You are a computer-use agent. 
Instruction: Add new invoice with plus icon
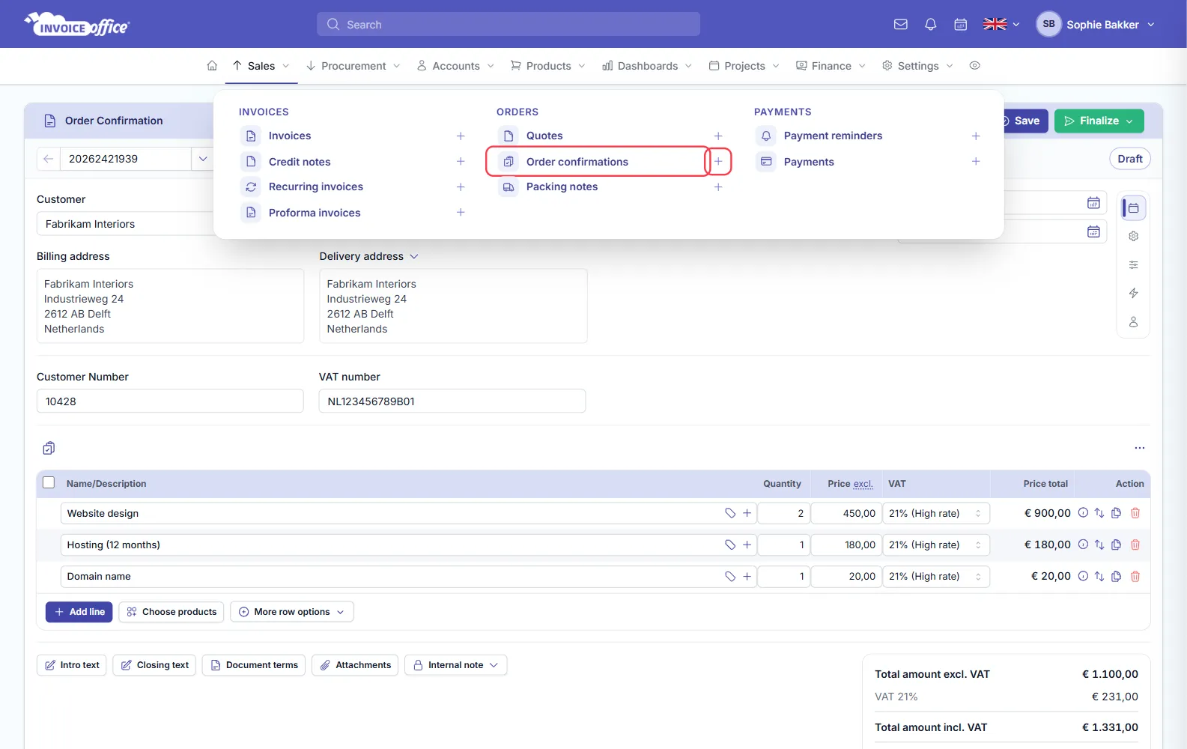[461, 136]
